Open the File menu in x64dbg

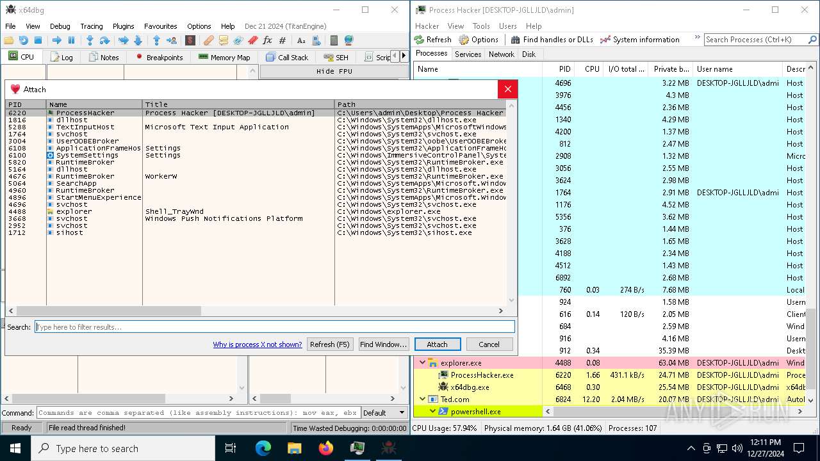[x=10, y=26]
